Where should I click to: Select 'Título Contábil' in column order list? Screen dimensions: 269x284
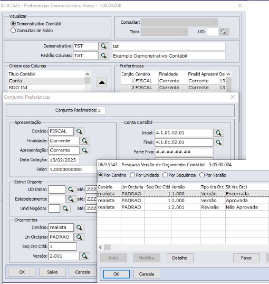tap(46, 74)
